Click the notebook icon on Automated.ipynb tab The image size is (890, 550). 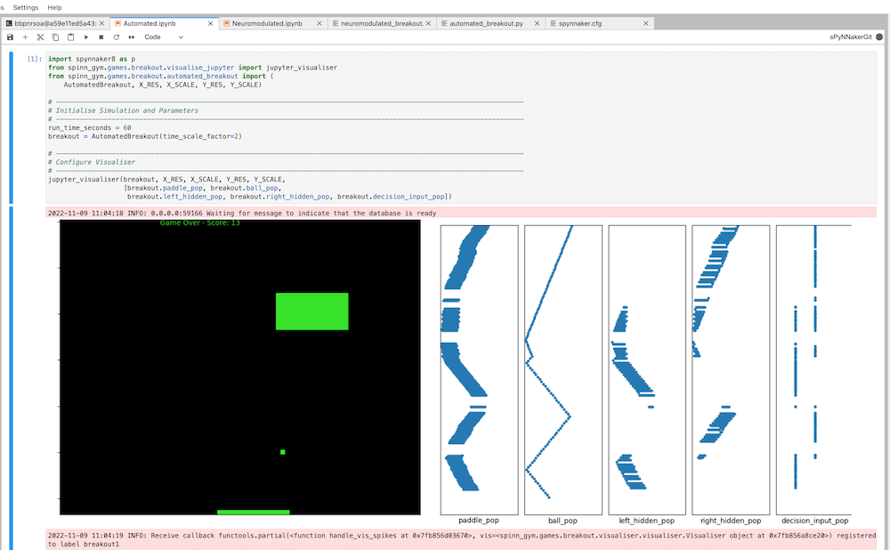pyautogui.click(x=117, y=23)
